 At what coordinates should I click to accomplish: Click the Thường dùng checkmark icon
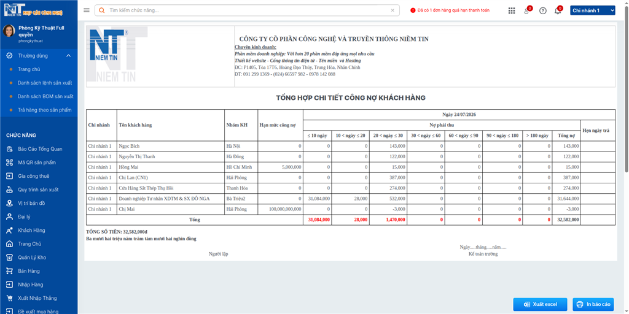pyautogui.click(x=9, y=56)
